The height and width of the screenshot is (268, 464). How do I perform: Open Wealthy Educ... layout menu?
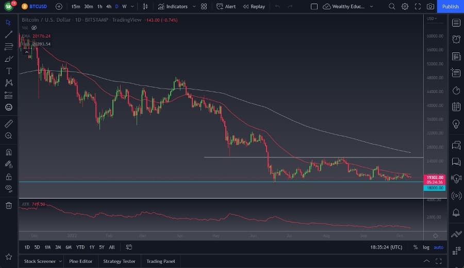coord(347,7)
